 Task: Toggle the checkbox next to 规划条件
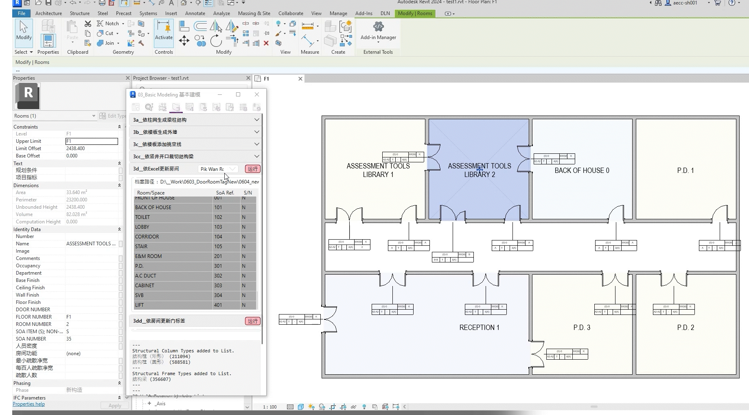(120, 170)
